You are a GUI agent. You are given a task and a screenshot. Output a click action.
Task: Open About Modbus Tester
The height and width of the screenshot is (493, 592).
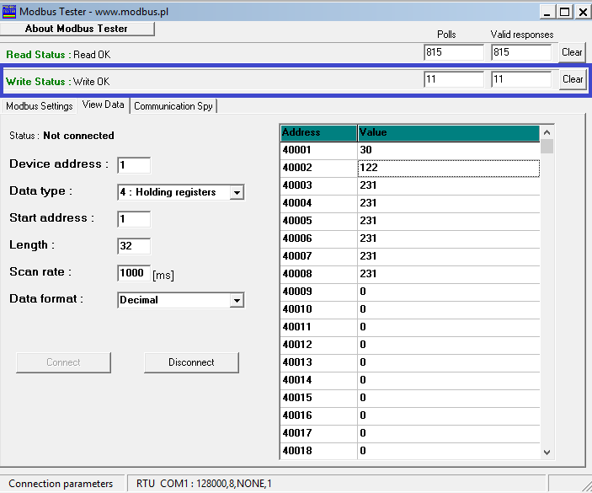coord(77,29)
